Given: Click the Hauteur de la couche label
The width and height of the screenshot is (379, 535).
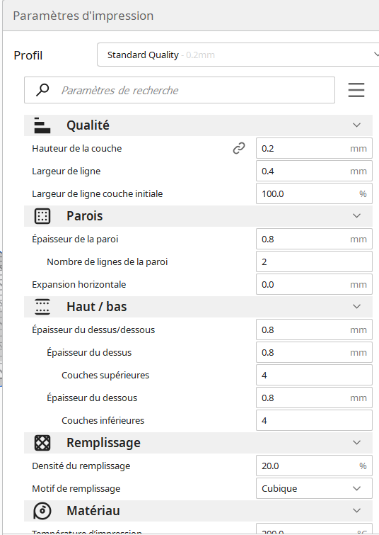Looking at the screenshot, I should (76, 148).
